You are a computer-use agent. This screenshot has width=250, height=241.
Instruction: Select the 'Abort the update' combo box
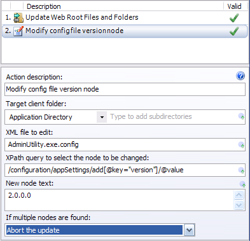[100, 230]
